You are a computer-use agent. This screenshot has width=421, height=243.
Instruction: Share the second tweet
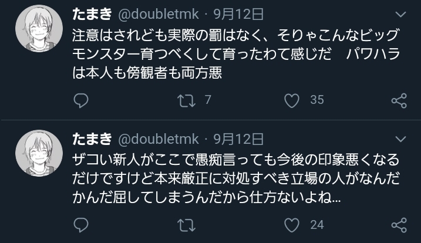399,224
